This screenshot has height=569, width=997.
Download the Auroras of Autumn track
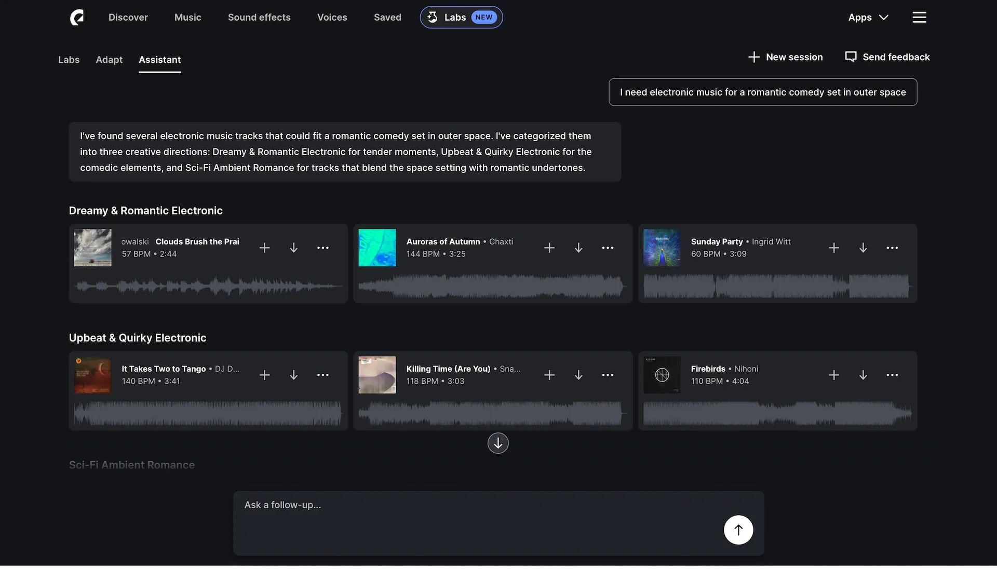(x=578, y=248)
